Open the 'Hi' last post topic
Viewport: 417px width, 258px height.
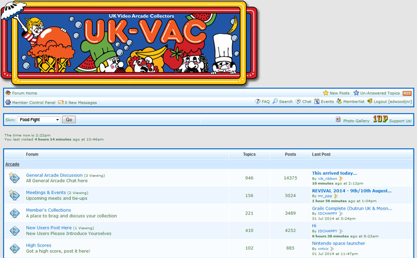coord(314,226)
